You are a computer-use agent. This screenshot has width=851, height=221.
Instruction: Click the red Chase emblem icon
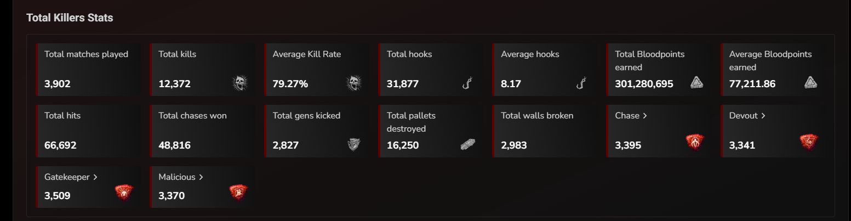695,143
